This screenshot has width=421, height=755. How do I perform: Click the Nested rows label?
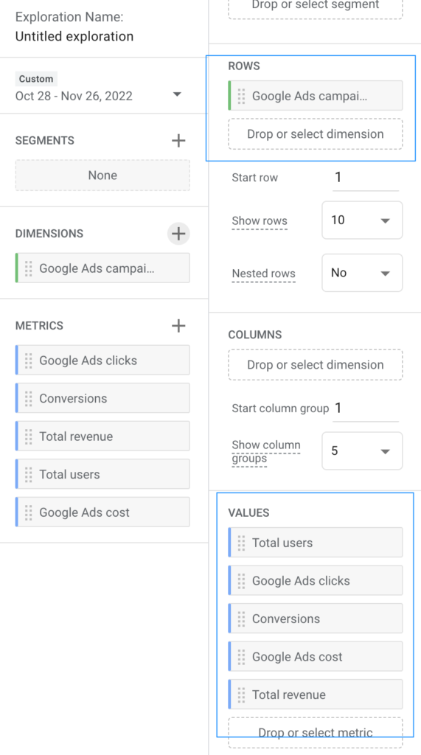[x=263, y=274]
